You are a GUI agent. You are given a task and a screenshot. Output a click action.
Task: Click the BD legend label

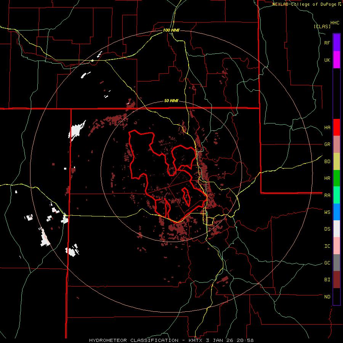(327, 162)
